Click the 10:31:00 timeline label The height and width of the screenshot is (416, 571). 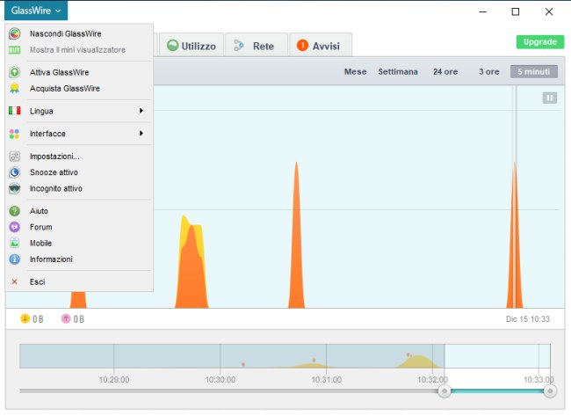coord(326,380)
